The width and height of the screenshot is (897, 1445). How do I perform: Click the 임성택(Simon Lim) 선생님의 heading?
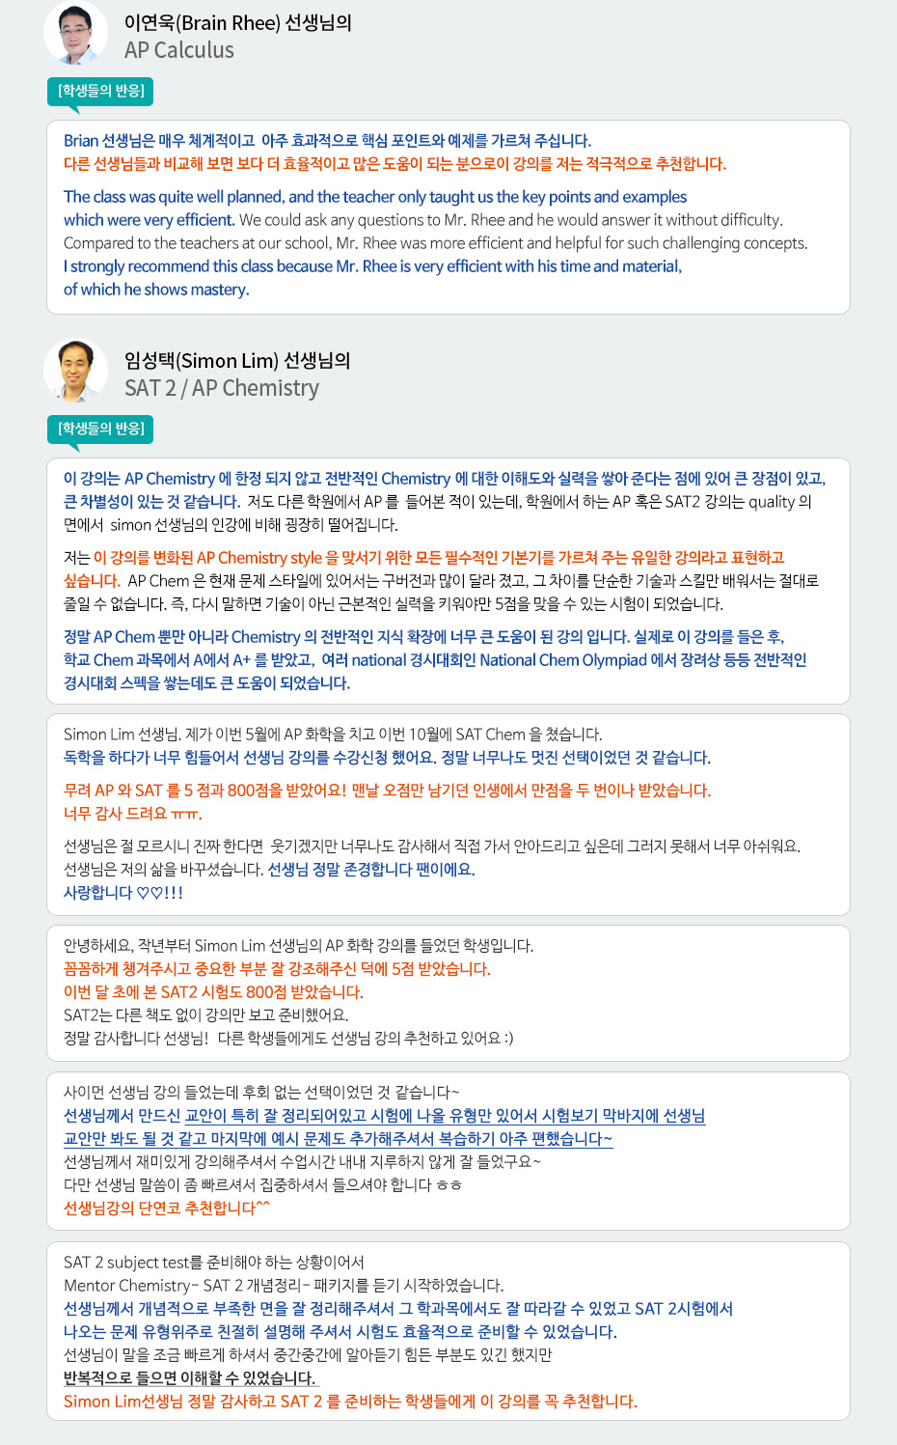pyautogui.click(x=237, y=360)
